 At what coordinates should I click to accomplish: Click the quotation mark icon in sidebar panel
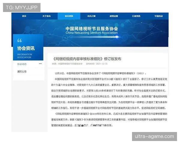pyautogui.click(x=19, y=40)
